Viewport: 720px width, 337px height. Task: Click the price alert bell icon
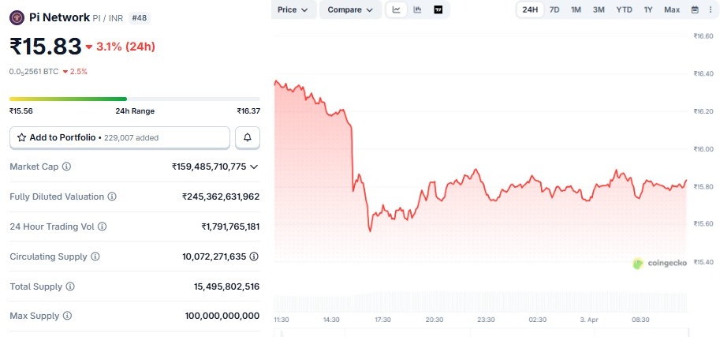click(248, 137)
